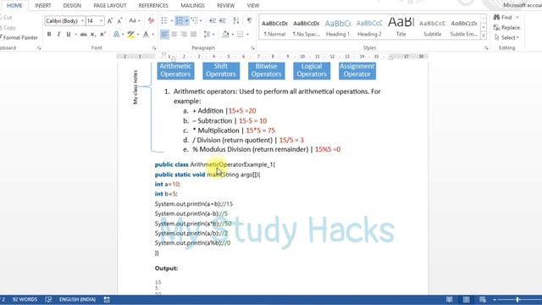Image resolution: width=542 pixels, height=305 pixels.
Task: Adjust the zoom slider
Action: point(517,299)
